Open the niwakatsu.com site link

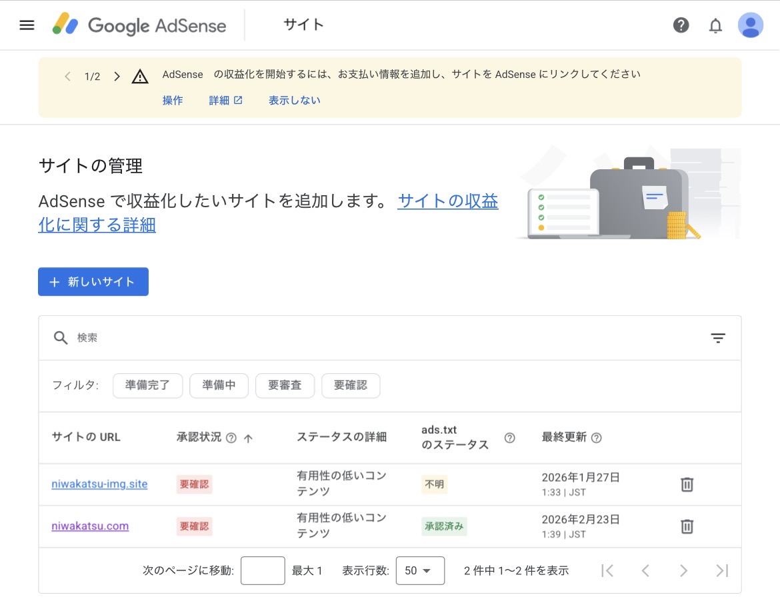90,526
